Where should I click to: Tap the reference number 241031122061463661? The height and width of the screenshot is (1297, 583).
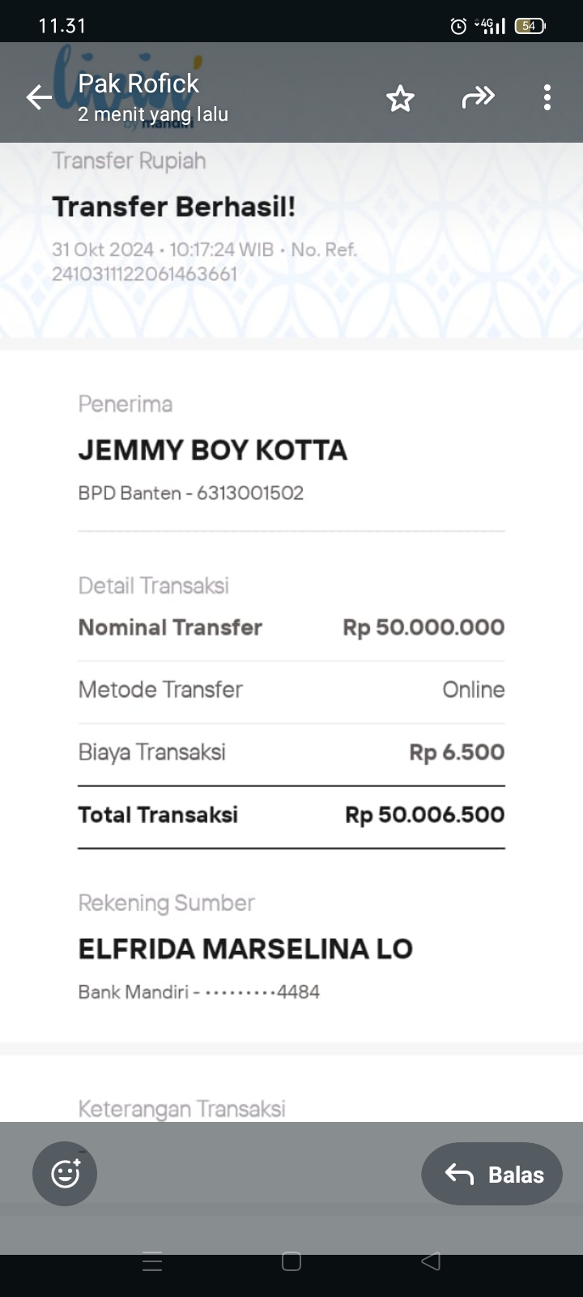point(145,274)
